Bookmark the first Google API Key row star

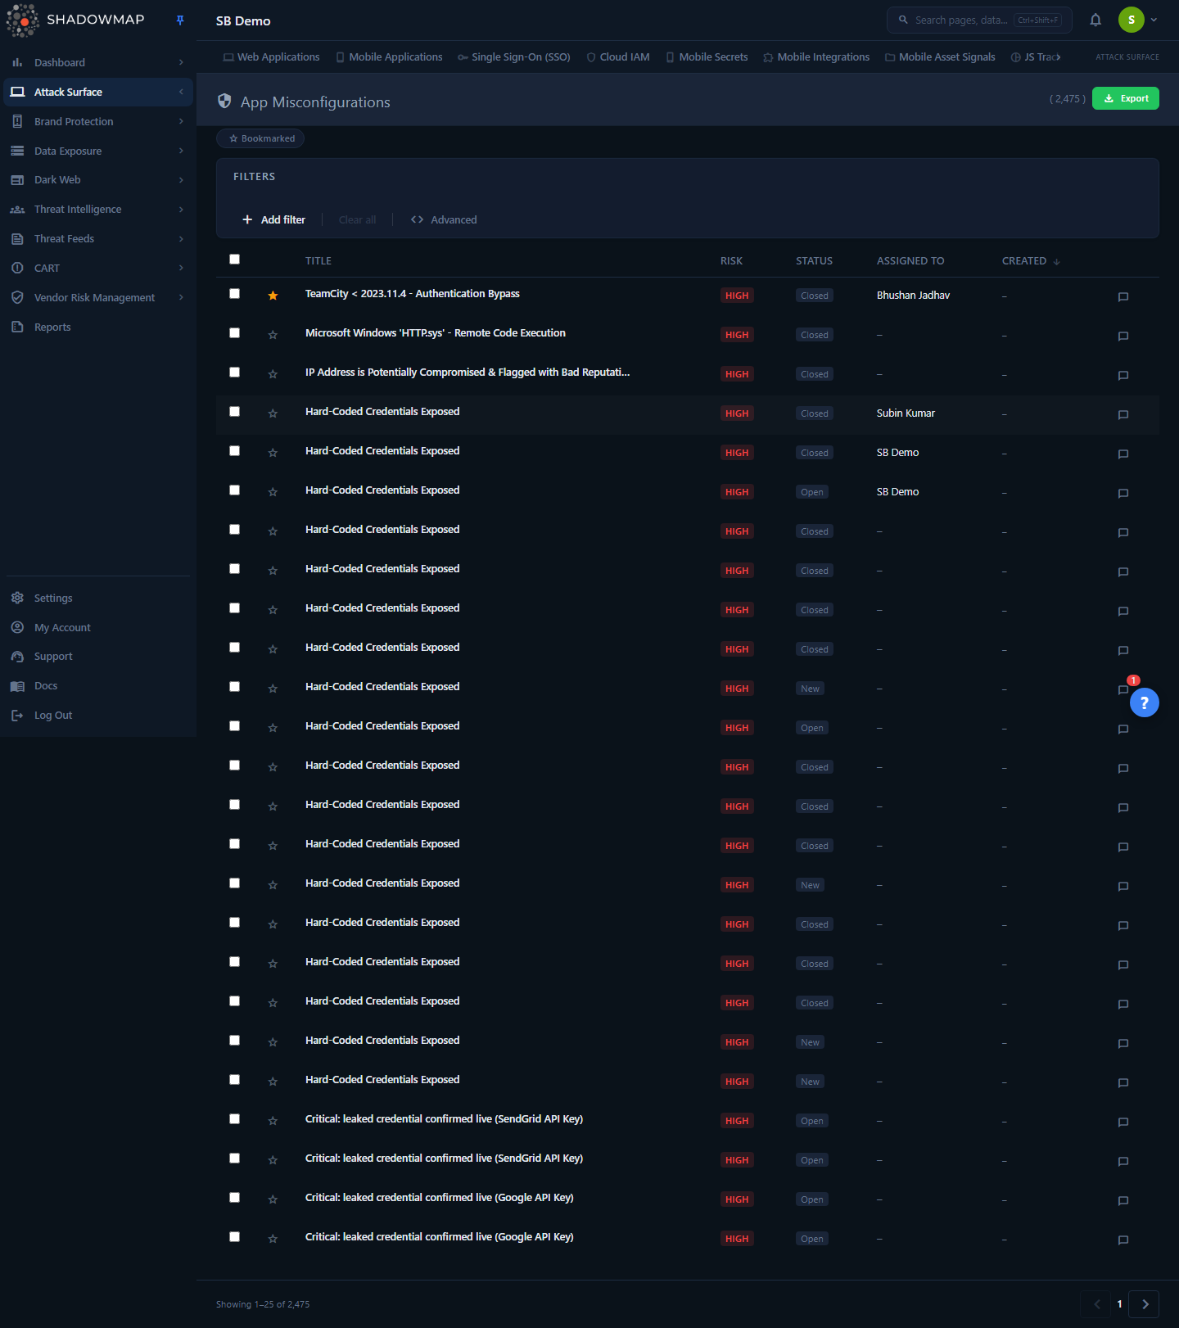coord(273,1199)
